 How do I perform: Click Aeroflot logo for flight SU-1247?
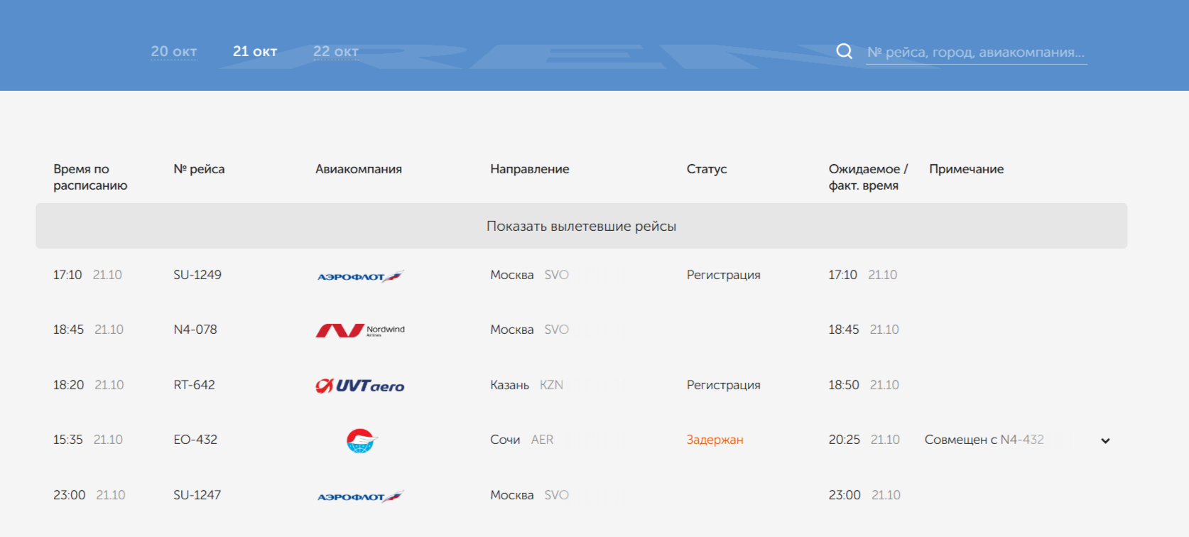(360, 497)
